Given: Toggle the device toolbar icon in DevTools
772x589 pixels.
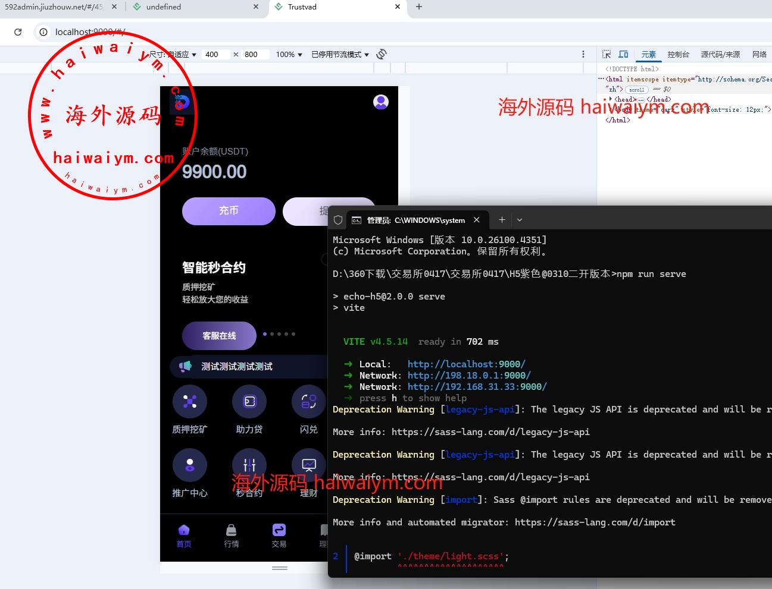Looking at the screenshot, I should tap(623, 54).
